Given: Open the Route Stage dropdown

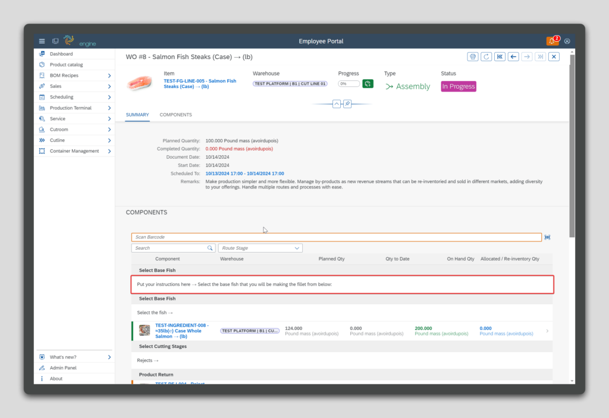Looking at the screenshot, I should 260,248.
